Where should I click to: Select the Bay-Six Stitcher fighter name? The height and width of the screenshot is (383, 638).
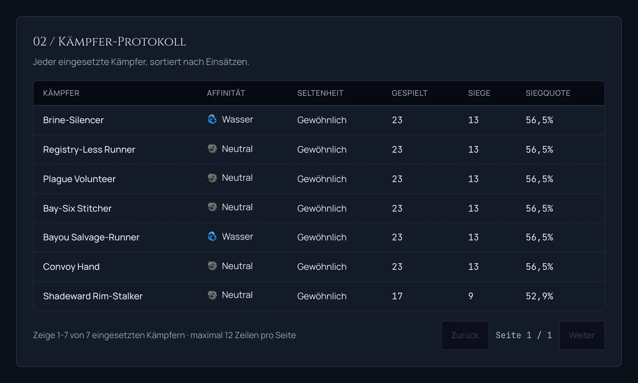tap(77, 208)
